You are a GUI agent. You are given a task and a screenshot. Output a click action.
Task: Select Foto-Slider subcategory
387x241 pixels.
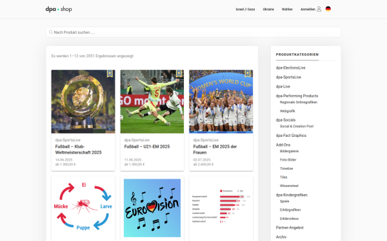288,160
